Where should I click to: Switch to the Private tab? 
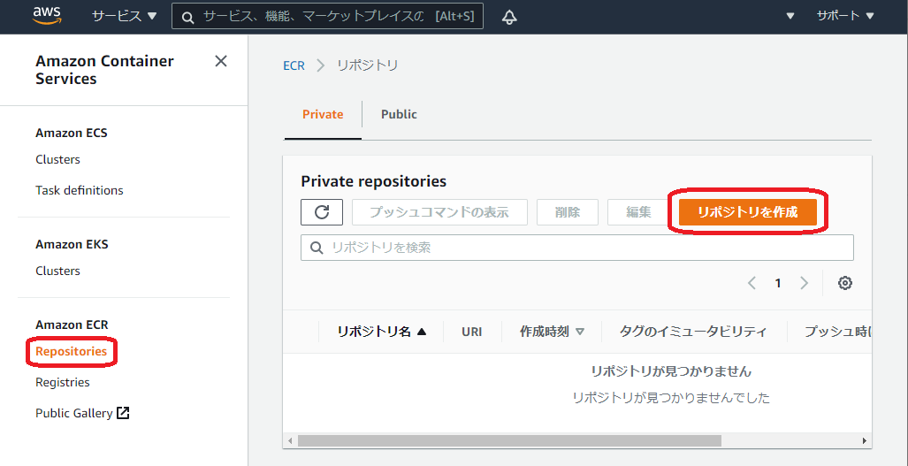pyautogui.click(x=323, y=115)
